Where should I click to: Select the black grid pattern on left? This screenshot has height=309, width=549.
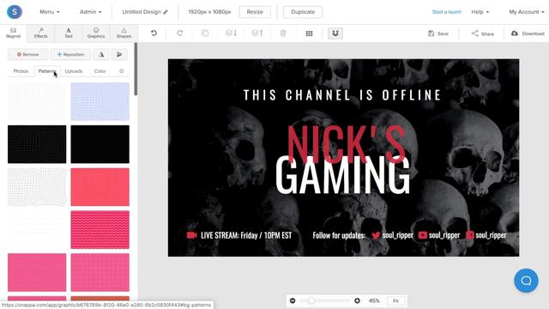point(37,144)
